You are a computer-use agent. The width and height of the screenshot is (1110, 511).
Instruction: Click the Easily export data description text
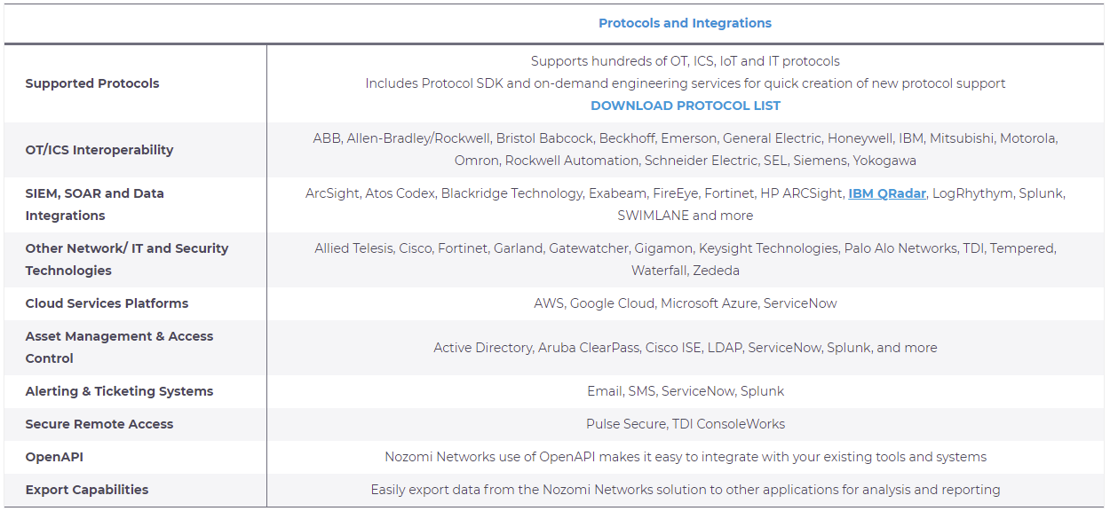click(686, 490)
